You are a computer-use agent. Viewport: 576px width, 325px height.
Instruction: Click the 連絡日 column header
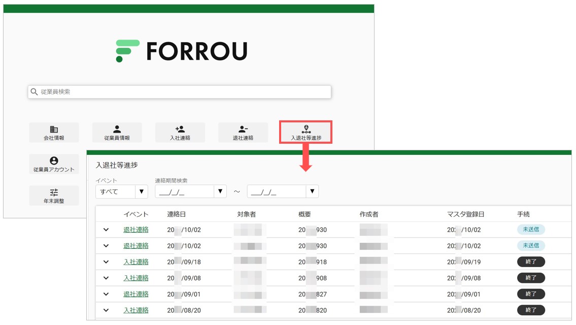tap(176, 214)
